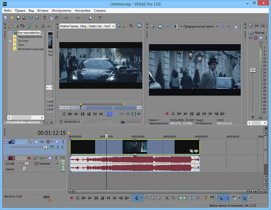The image size is (271, 210).
Task: Click the Центр pan slider on track 2
Action: (25, 169)
